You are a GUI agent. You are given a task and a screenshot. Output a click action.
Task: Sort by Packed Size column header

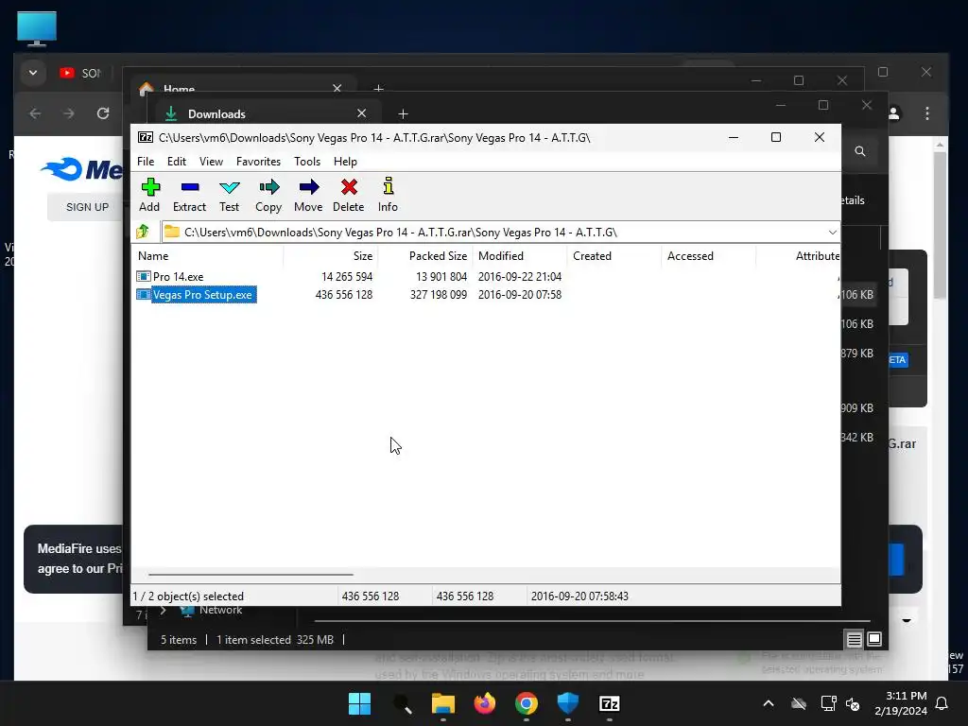[425, 255]
